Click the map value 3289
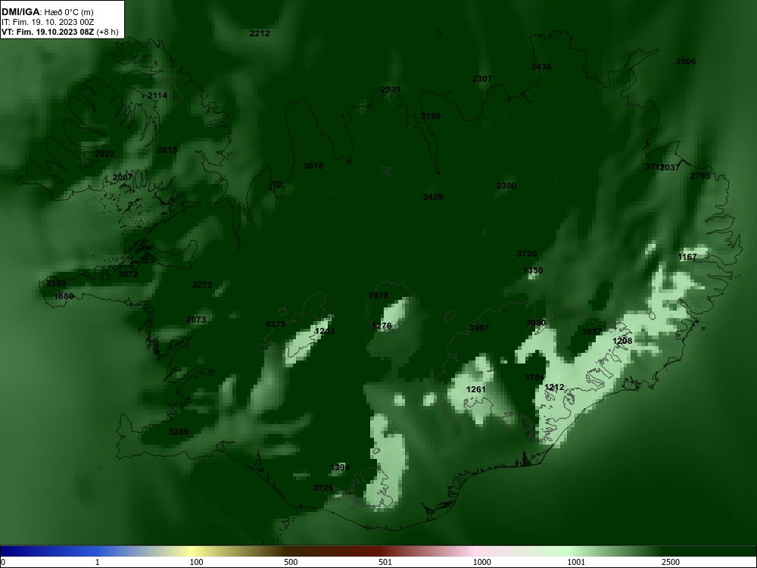This screenshot has width=757, height=568. pyautogui.click(x=179, y=432)
